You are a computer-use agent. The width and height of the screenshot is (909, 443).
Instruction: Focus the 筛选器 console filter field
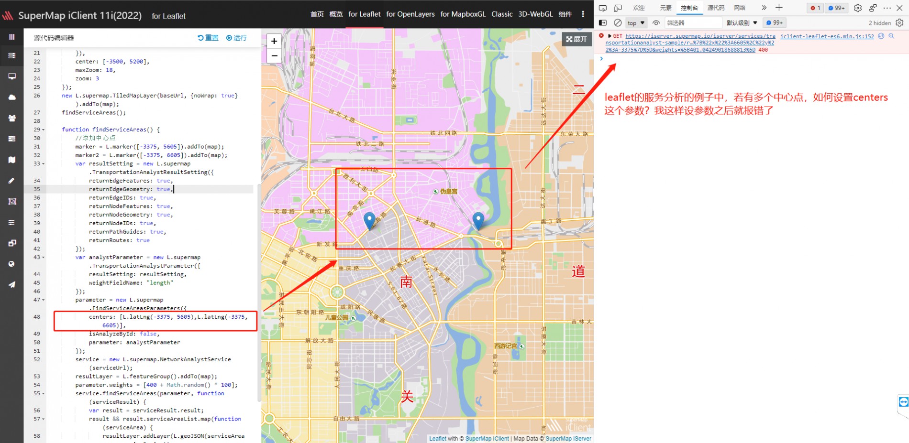coord(693,23)
